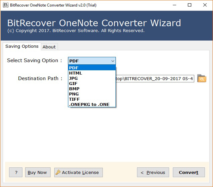Click the Buy Now button
Viewport: 213px width, 187px height.
[38, 172]
